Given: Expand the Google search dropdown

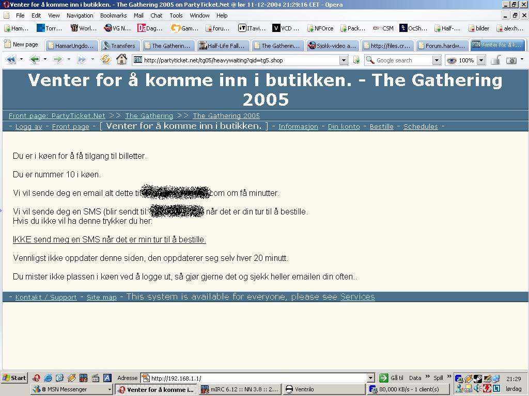Looking at the screenshot, I should 437,60.
